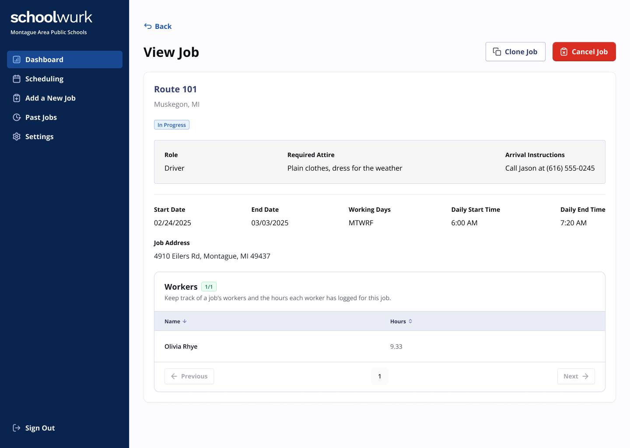Switch to the Scheduling section

(44, 79)
